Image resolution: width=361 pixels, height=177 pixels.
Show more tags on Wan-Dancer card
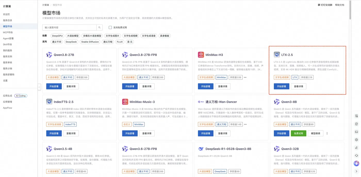tap(245, 124)
